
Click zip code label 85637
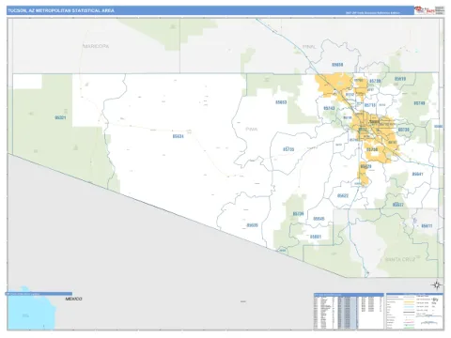coord(398,205)
